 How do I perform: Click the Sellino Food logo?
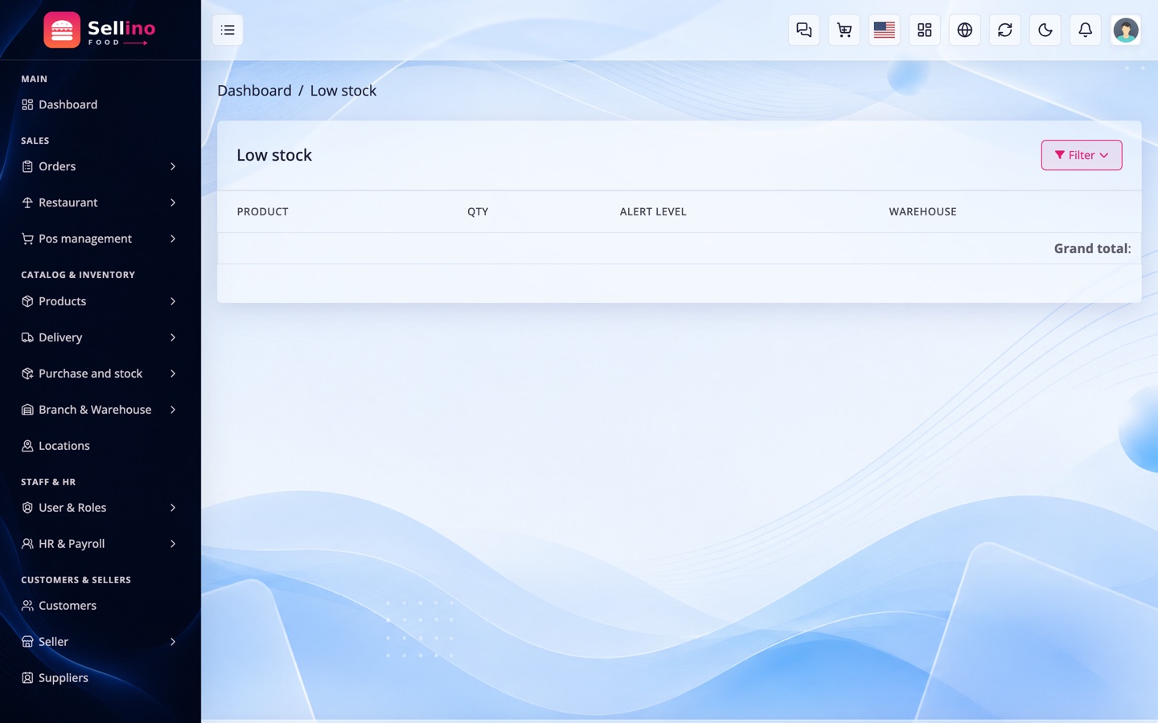pyautogui.click(x=100, y=31)
